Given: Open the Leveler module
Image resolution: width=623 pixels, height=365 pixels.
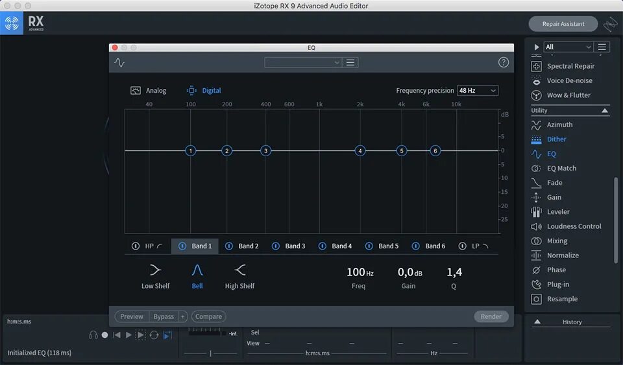Looking at the screenshot, I should coord(550,212).
